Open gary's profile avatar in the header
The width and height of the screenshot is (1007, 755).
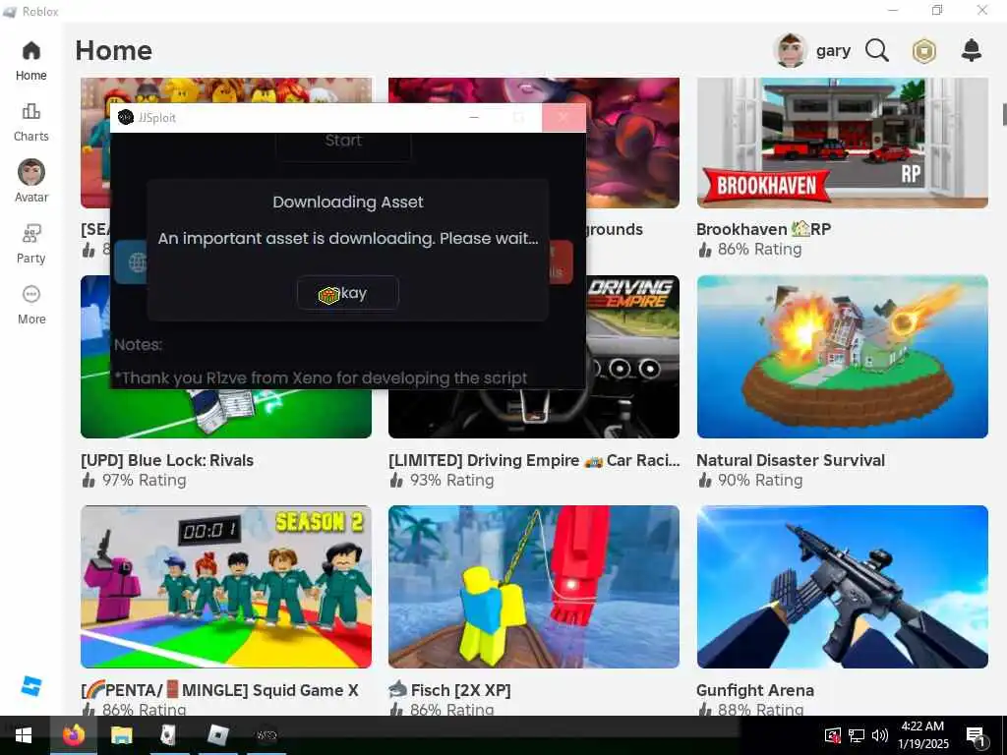coord(791,50)
